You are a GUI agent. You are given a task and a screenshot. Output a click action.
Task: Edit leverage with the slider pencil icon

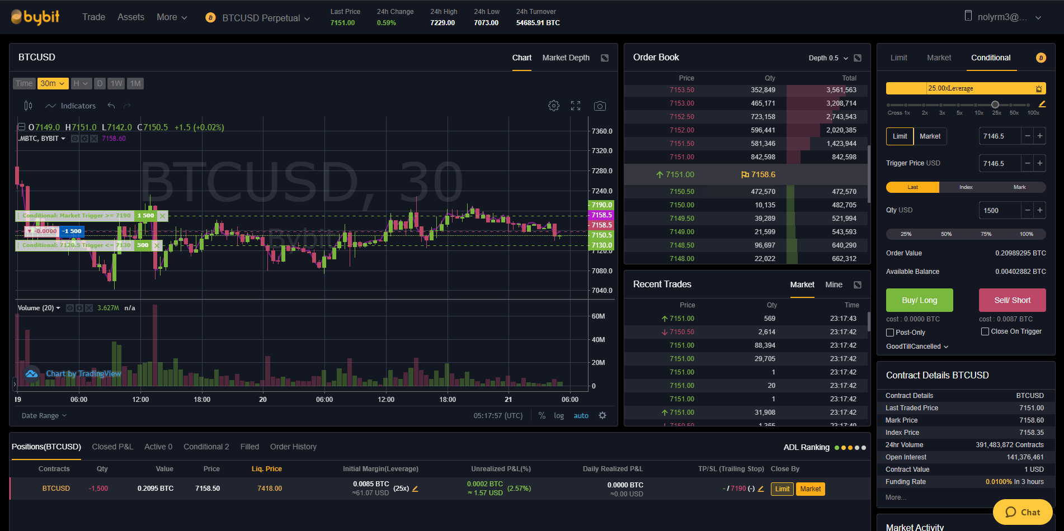[x=1042, y=104]
